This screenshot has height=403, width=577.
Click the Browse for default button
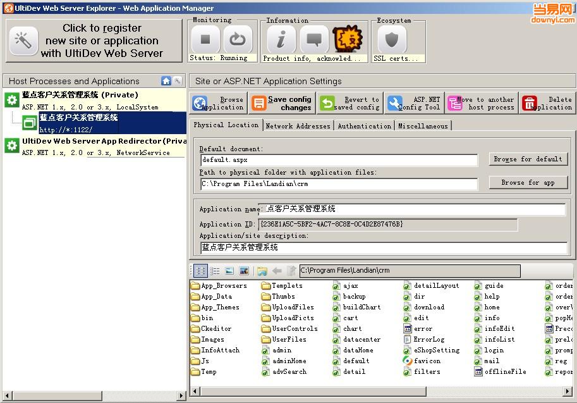[528, 159]
